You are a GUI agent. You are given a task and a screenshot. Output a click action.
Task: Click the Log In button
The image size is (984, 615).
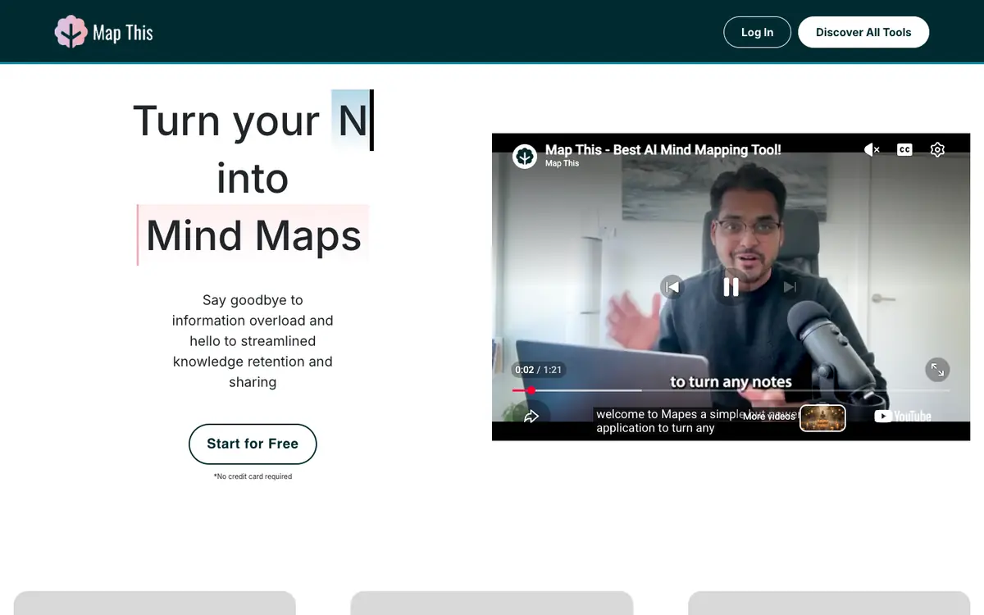[x=757, y=32]
